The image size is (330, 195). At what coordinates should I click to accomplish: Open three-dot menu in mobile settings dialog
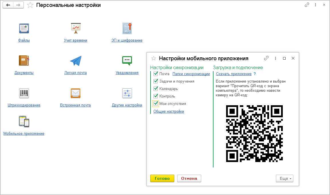pos(275,58)
